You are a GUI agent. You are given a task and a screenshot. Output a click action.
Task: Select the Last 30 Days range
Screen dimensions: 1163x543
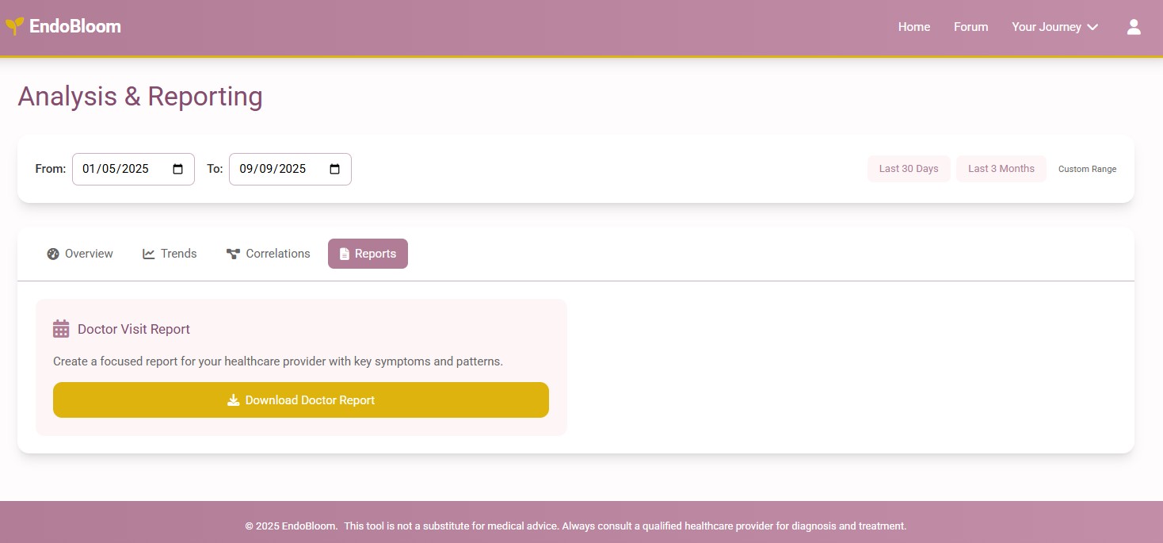[909, 169]
